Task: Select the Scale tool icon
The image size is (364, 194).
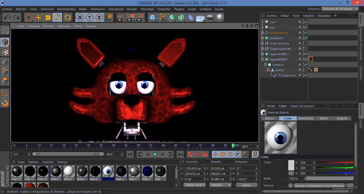Action: 48,17
